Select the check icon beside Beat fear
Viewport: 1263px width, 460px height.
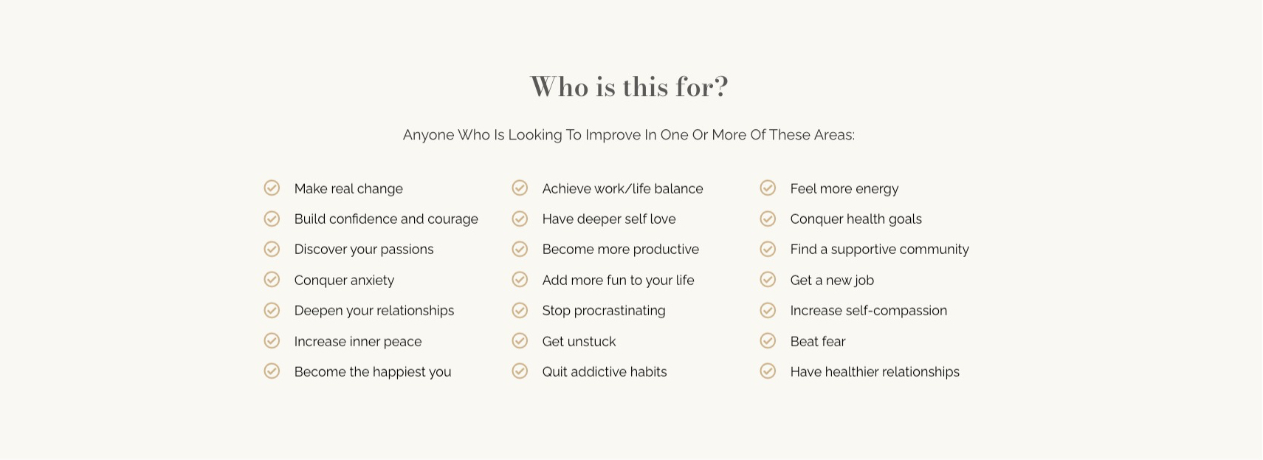click(x=768, y=340)
